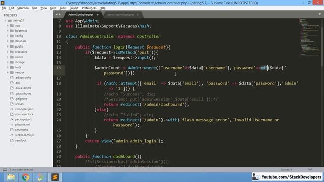The height and width of the screenshot is (182, 324).
Task: Expand the routes folder
Action: point(8,57)
